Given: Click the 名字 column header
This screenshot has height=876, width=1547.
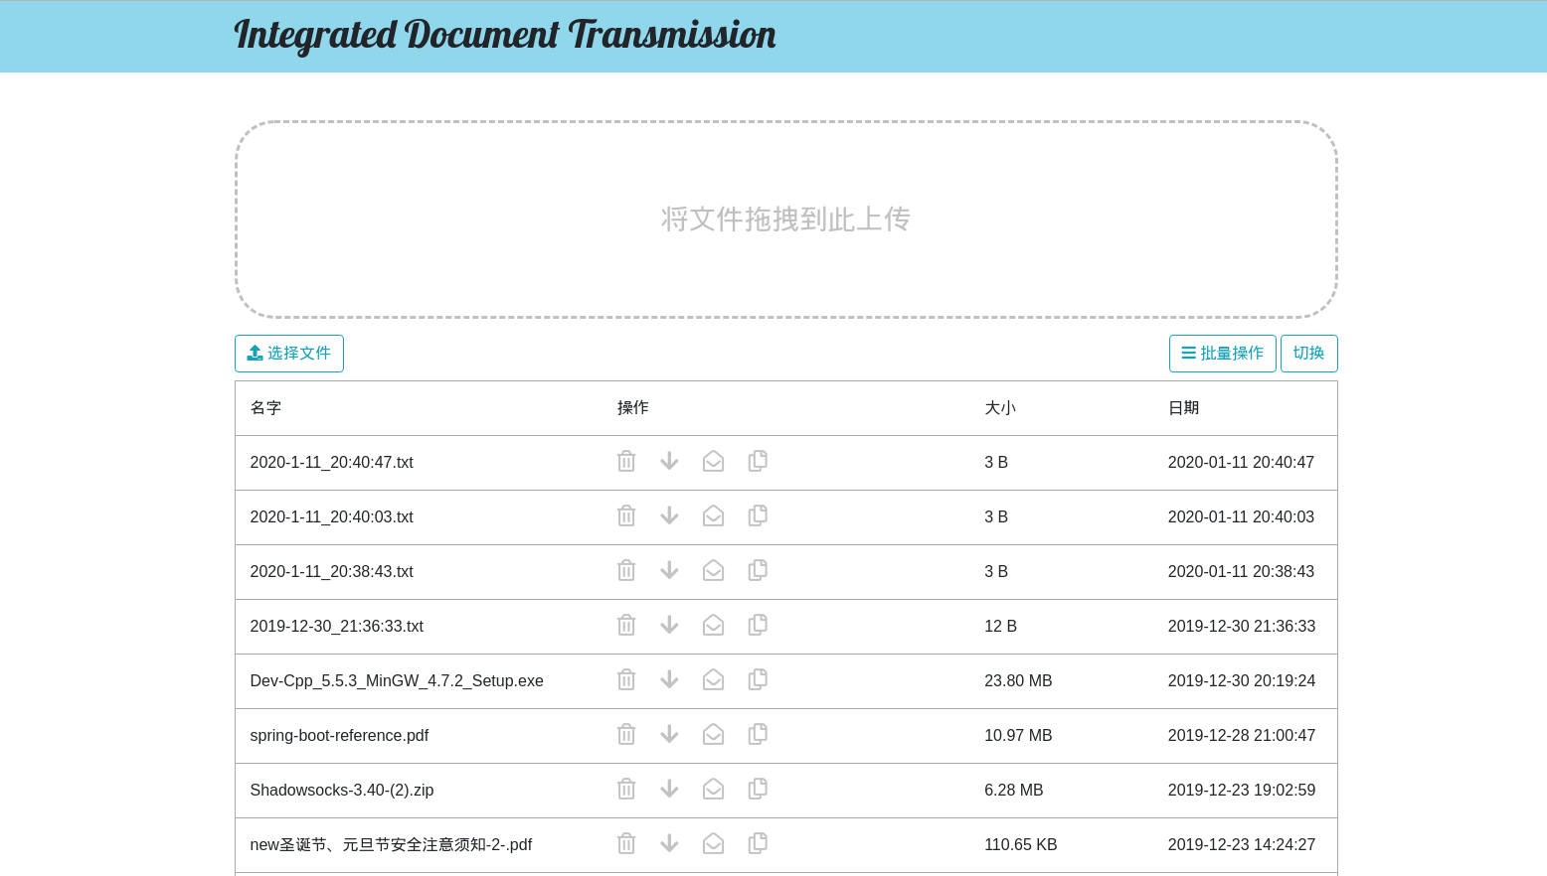Looking at the screenshot, I should (x=265, y=408).
